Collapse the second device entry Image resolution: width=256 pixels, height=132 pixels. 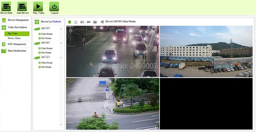pos(61,43)
